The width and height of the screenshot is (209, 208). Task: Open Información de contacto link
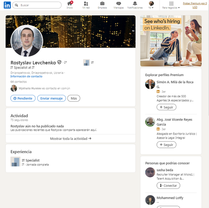click(26, 76)
